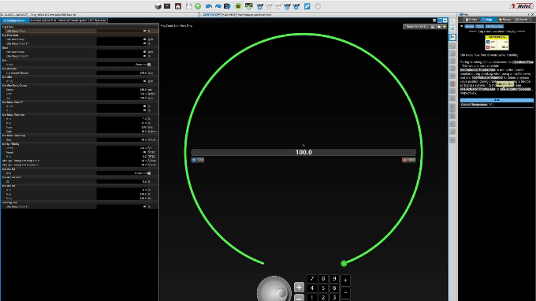Open the dropdown arrow in Idle mode row
Viewport: 536px width, 301px height.
tap(149, 65)
